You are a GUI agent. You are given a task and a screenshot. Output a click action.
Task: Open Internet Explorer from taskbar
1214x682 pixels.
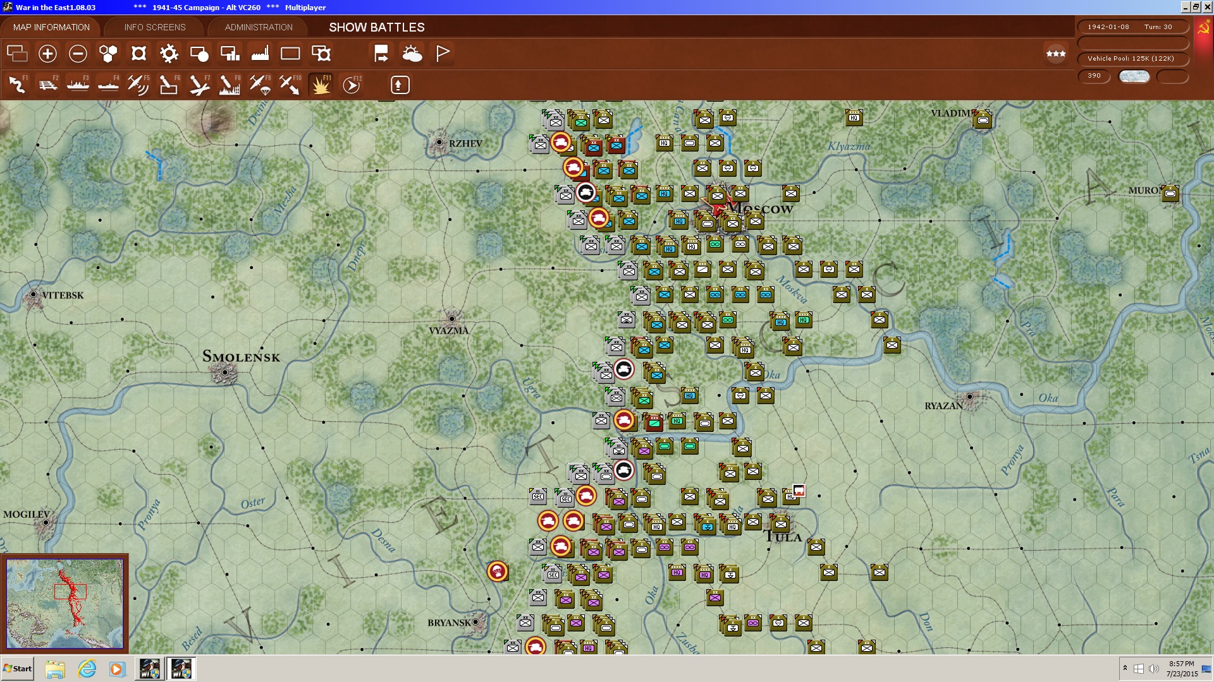tap(87, 669)
